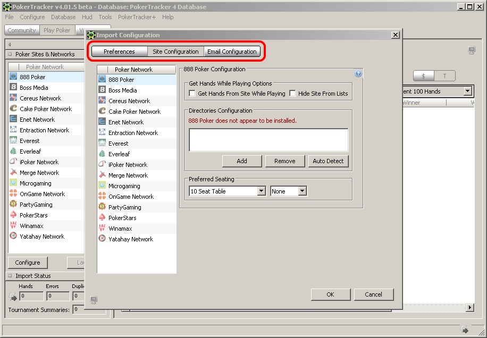Open the File menu
Viewport: 487px width, 338px height.
9,17
